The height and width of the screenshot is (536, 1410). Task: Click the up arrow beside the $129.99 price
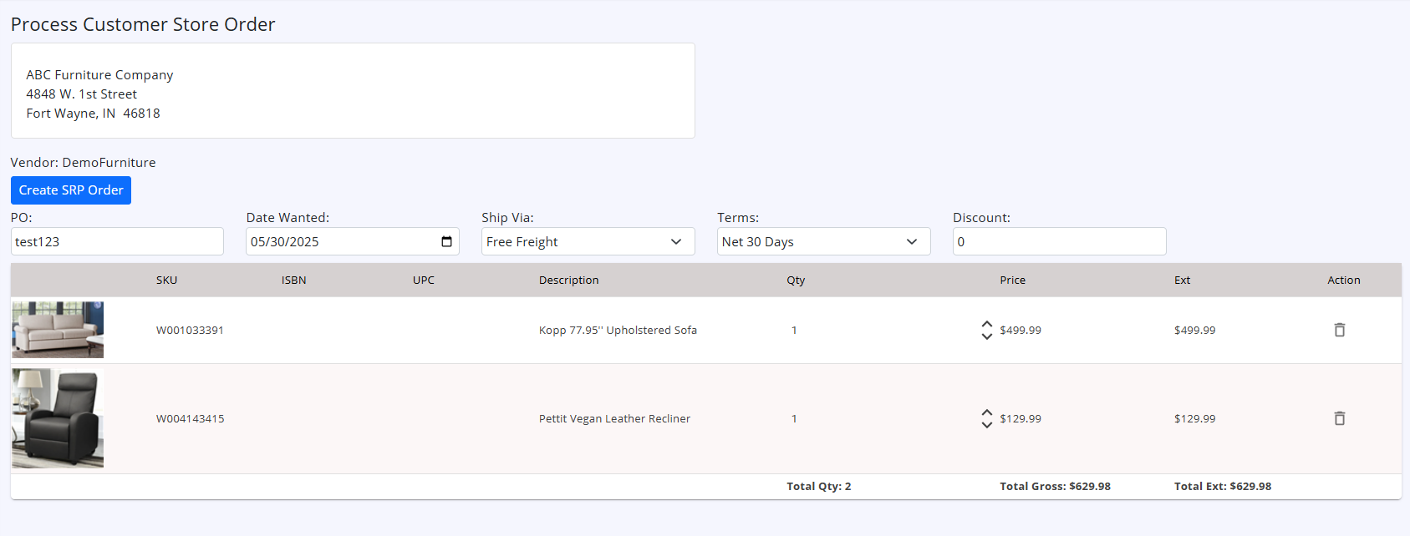pyautogui.click(x=987, y=412)
